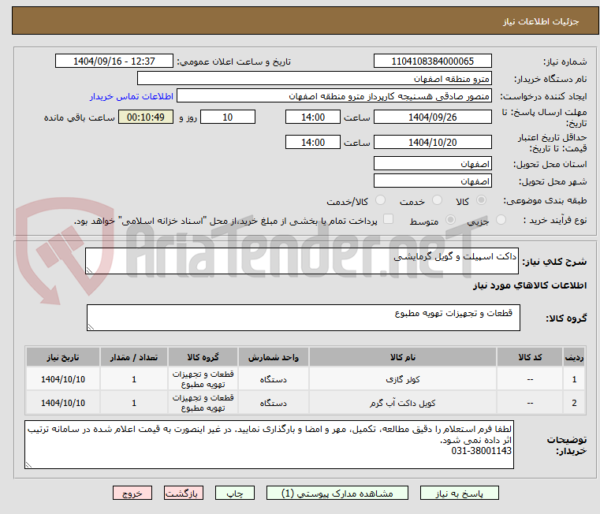Click the جزئیات اطلاعات نیاز header title

(x=541, y=21)
